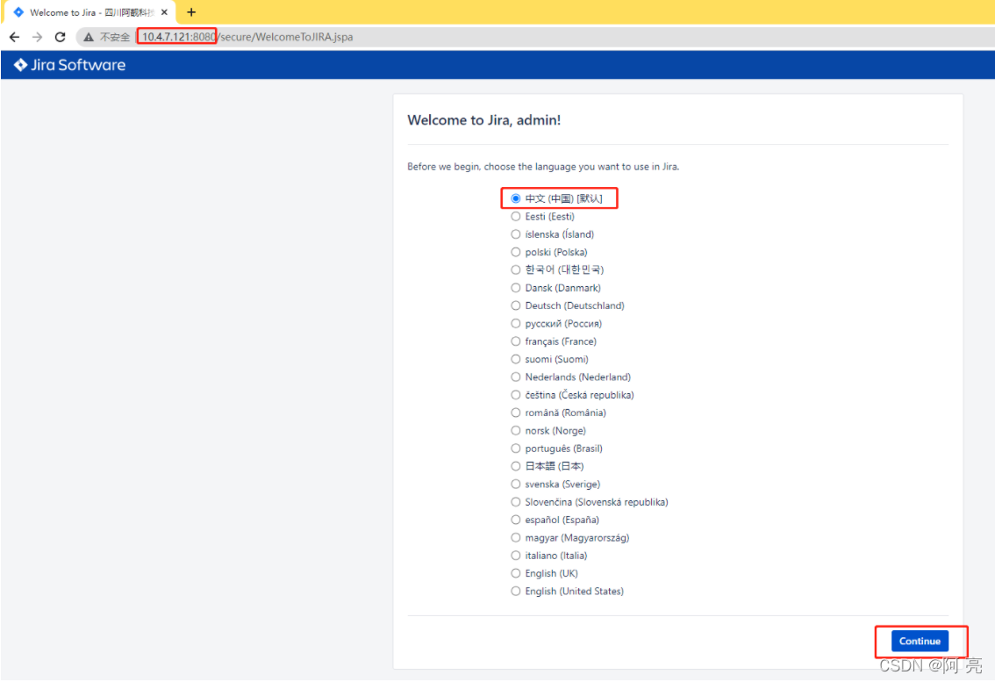This screenshot has width=995, height=682.
Task: Select español (España) radio button
Action: pos(516,520)
